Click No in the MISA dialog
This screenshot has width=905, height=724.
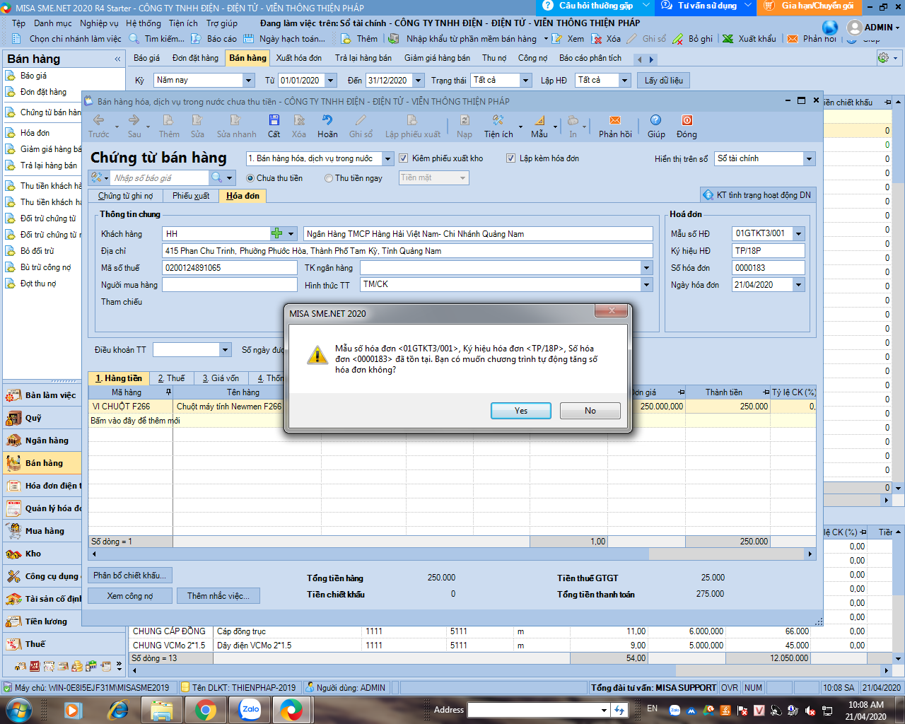point(590,411)
